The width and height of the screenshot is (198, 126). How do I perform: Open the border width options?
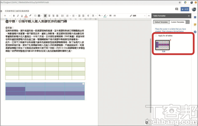110,16
